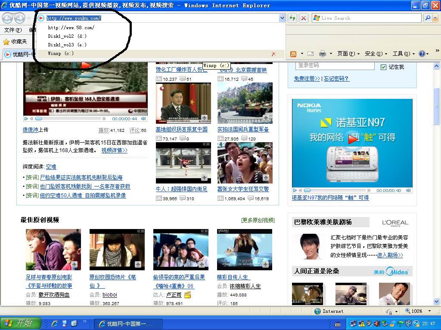Click Show Desktop quick launch icon

[65, 324]
